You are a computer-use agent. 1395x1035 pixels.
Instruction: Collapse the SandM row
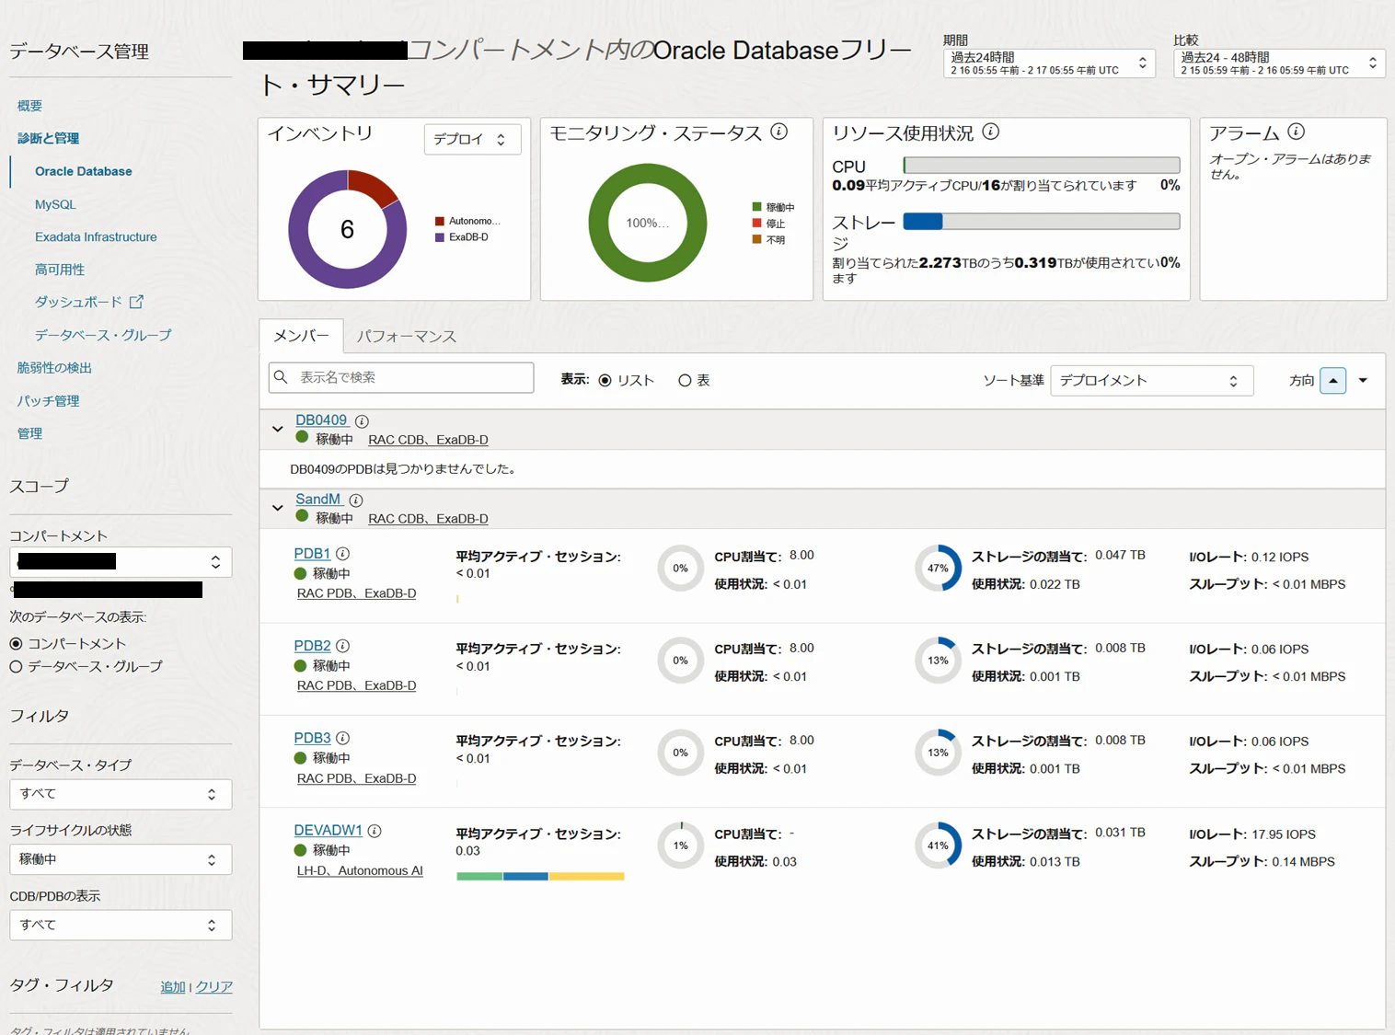tap(278, 508)
